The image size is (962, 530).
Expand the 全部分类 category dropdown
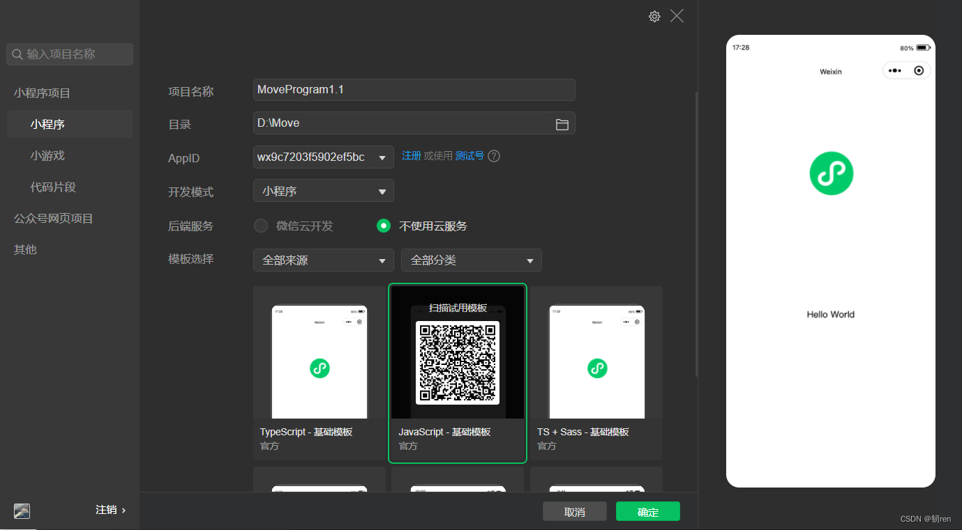472,260
